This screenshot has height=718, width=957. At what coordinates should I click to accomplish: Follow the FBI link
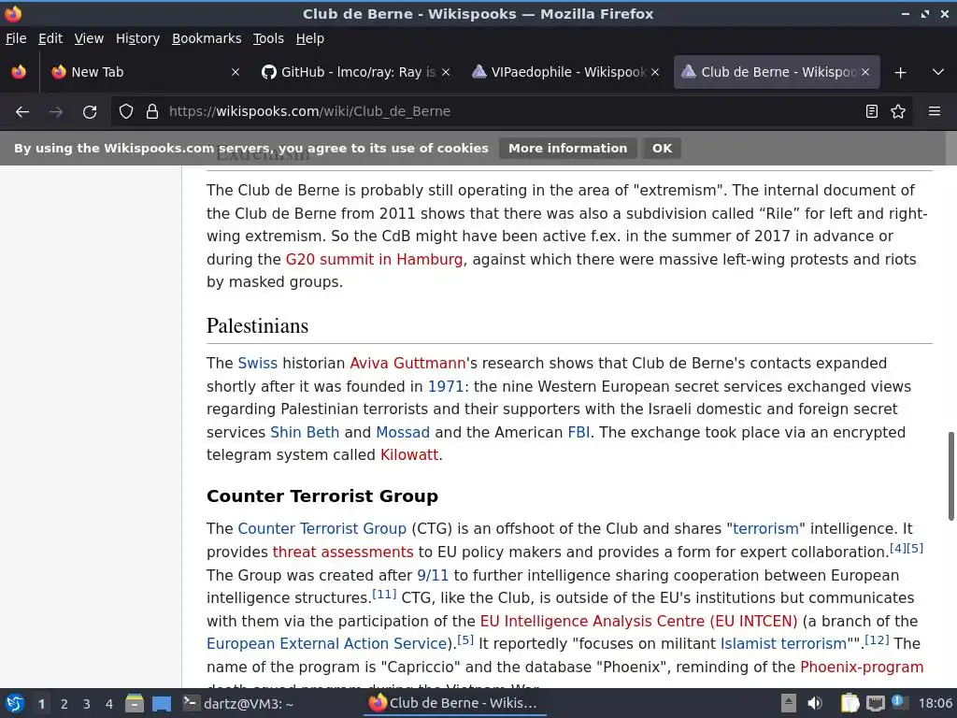click(x=578, y=432)
